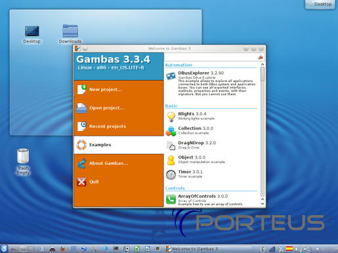Click the device notifier tray icon
Viewport: 338px width, 253px height.
click(308, 249)
